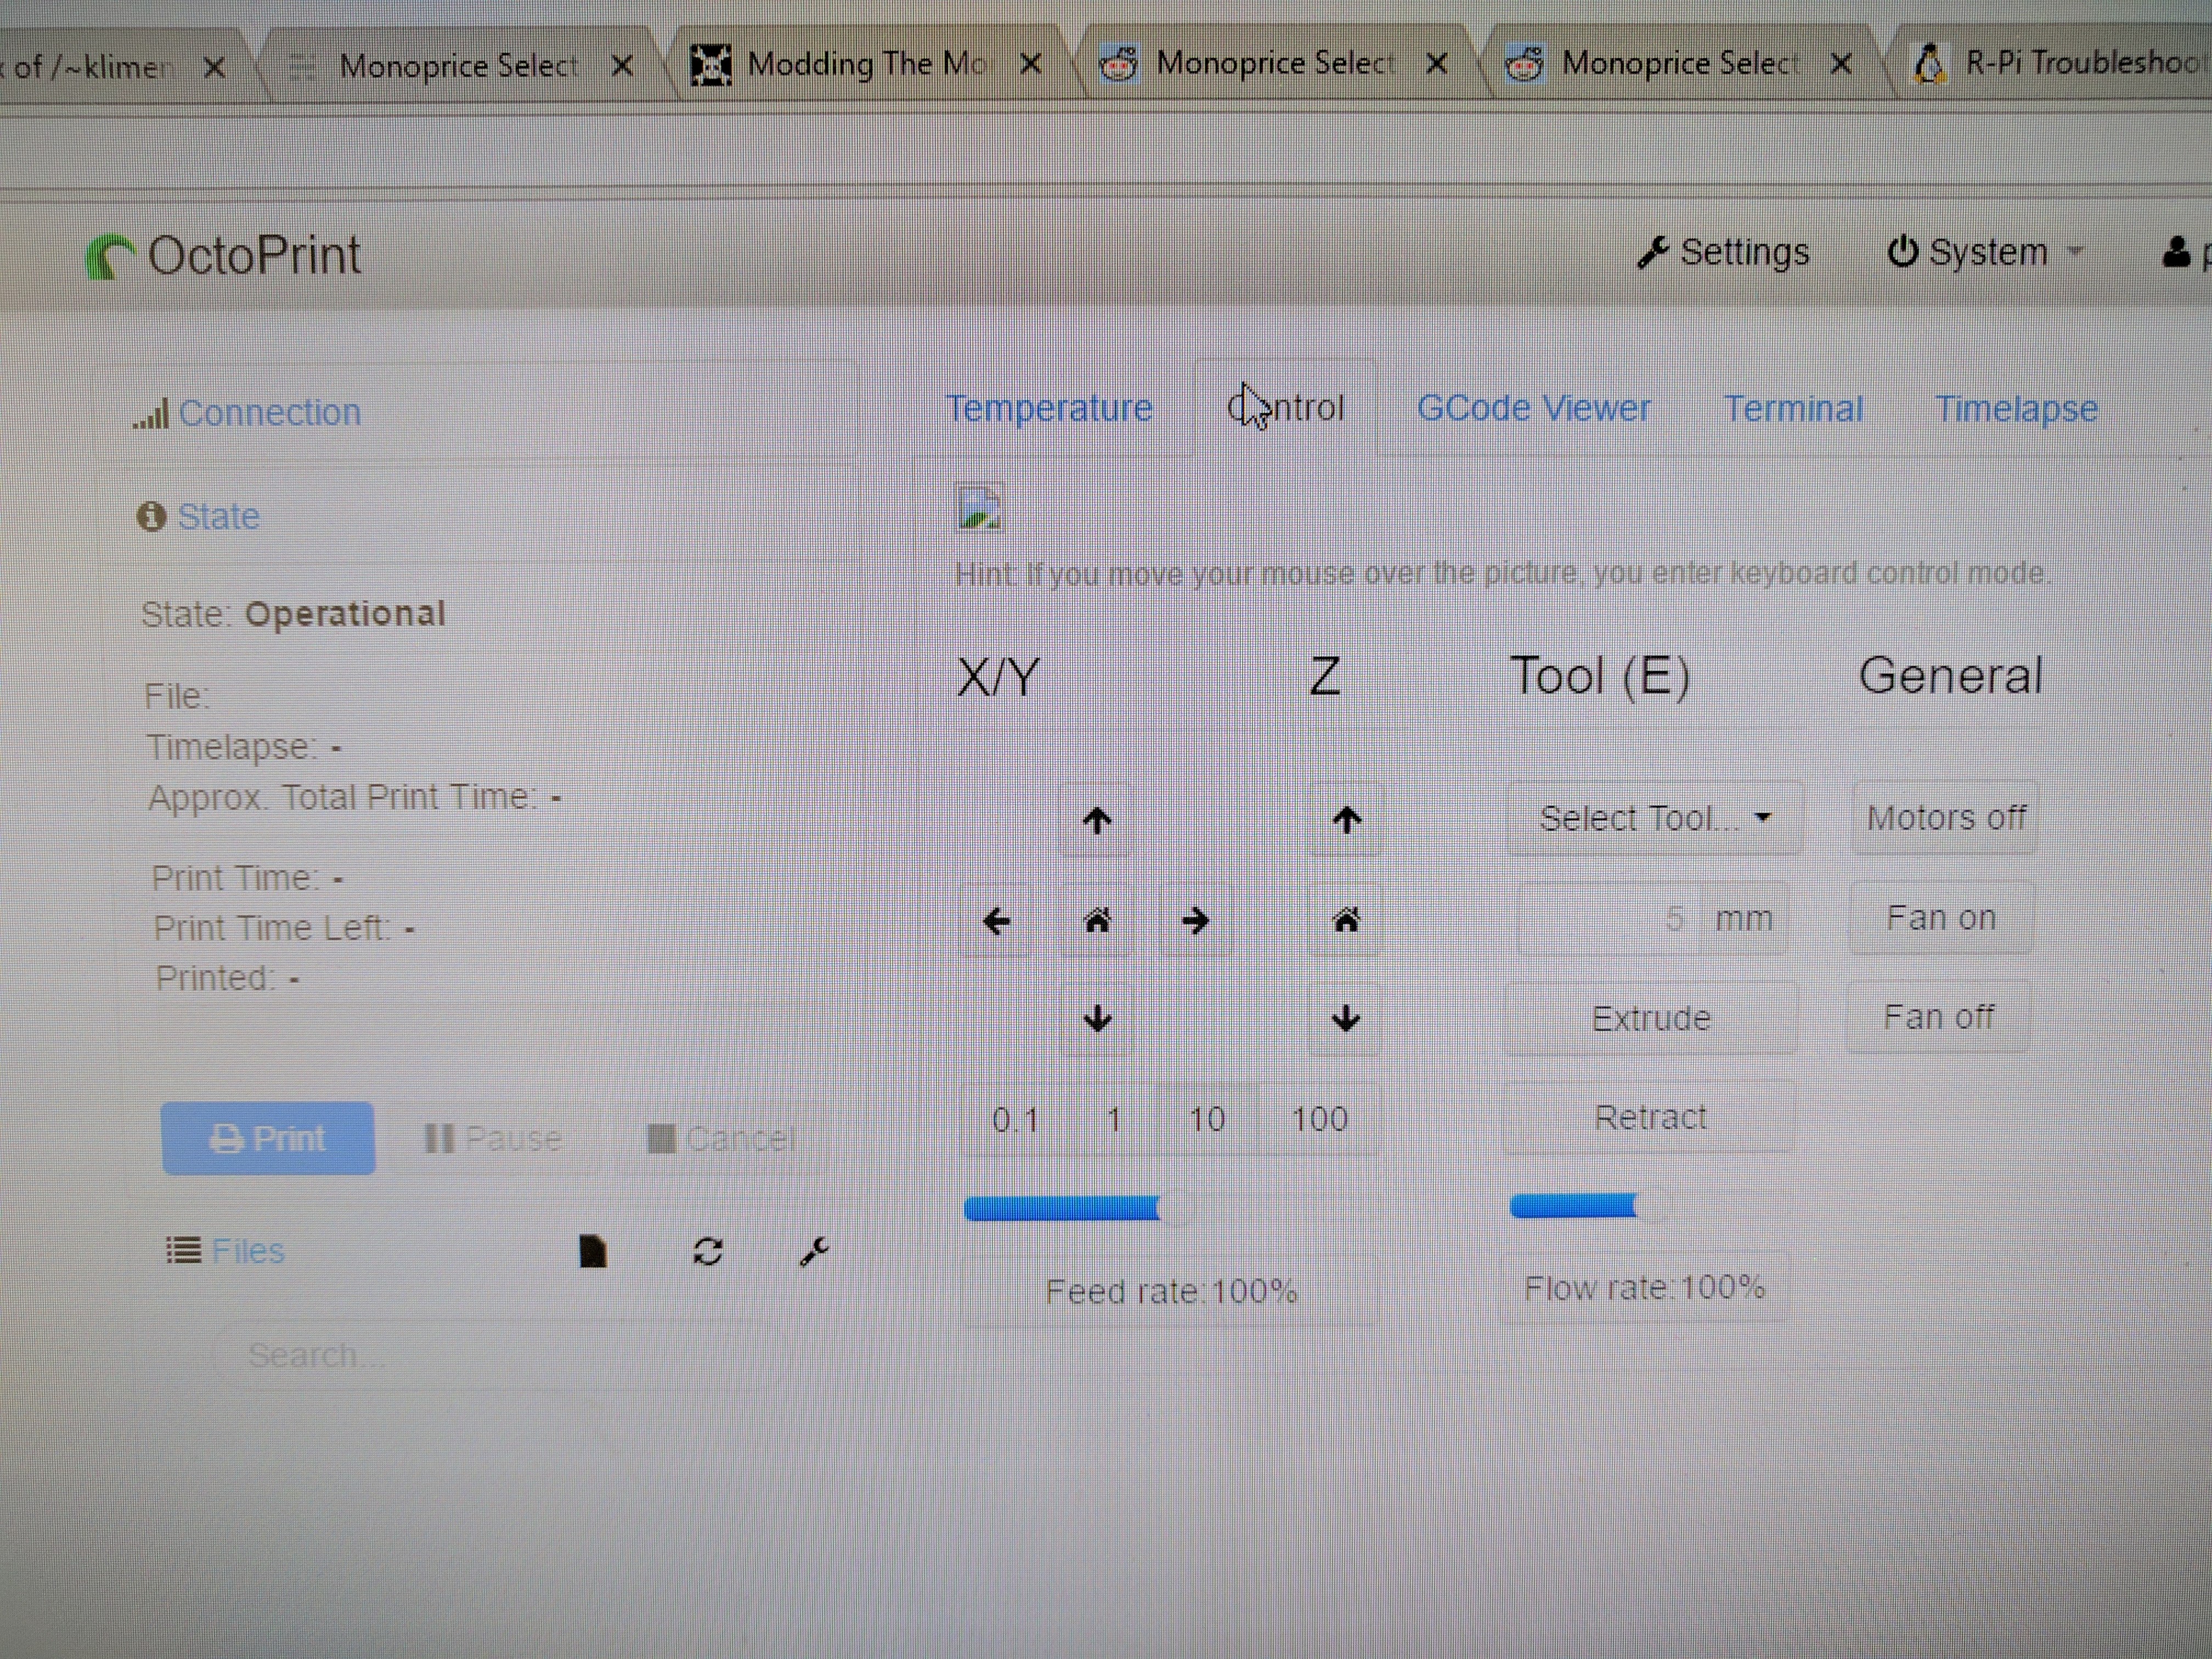This screenshot has height=1659, width=2212.
Task: Open OctoPrint Settings
Action: click(1723, 252)
